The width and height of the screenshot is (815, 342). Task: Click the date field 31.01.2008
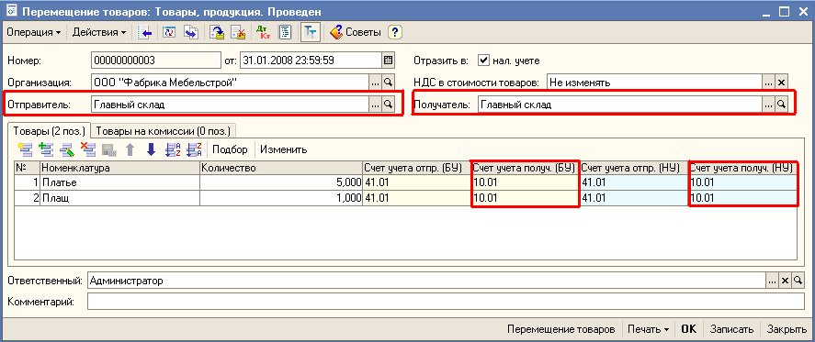pos(311,61)
